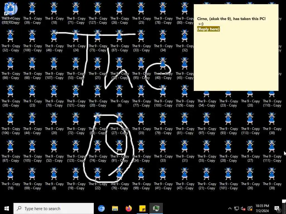Click '(Reply here)' in the sticky note
Viewport: 286px width, 214px height.
coord(208,29)
